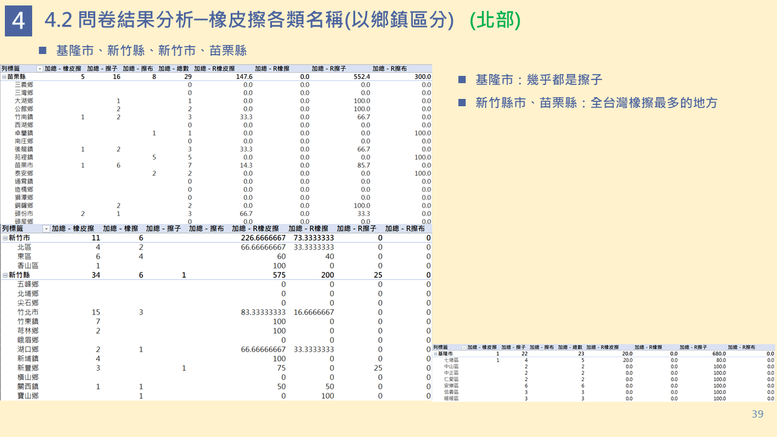Click the 竹北市 row label
This screenshot has height=437, width=777.
[28, 312]
